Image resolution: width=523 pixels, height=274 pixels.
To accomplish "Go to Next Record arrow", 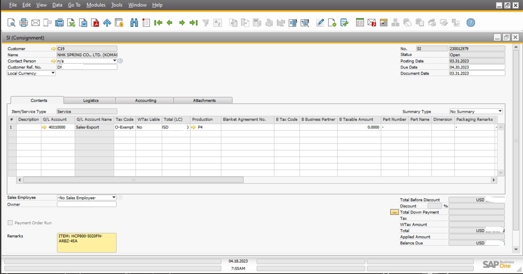I will tap(182, 23).
